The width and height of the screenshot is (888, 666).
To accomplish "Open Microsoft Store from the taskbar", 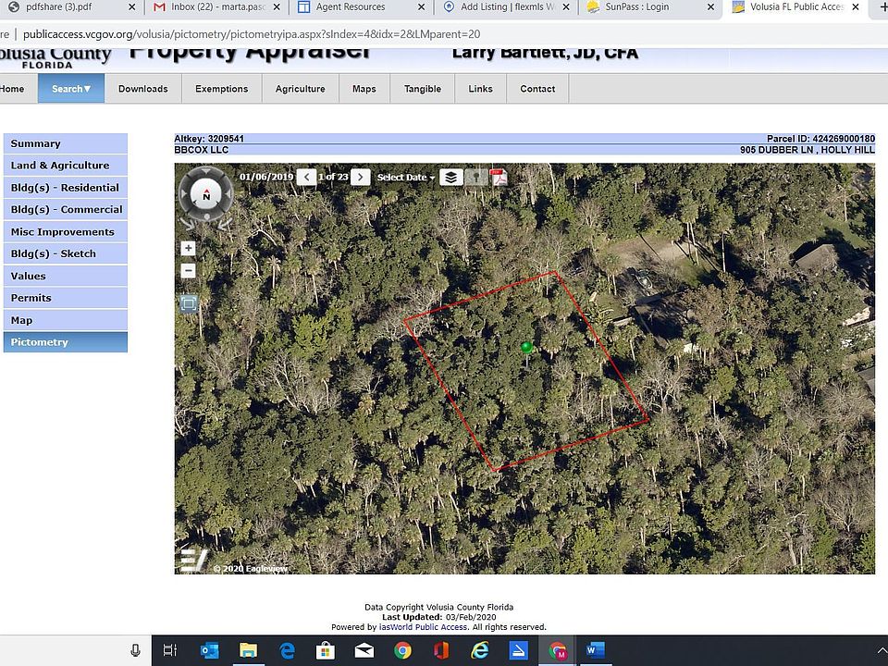I will [325, 650].
